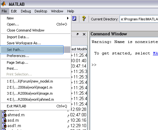Click the 12:29:10 timestamp for asd1.m

click(78, 126)
